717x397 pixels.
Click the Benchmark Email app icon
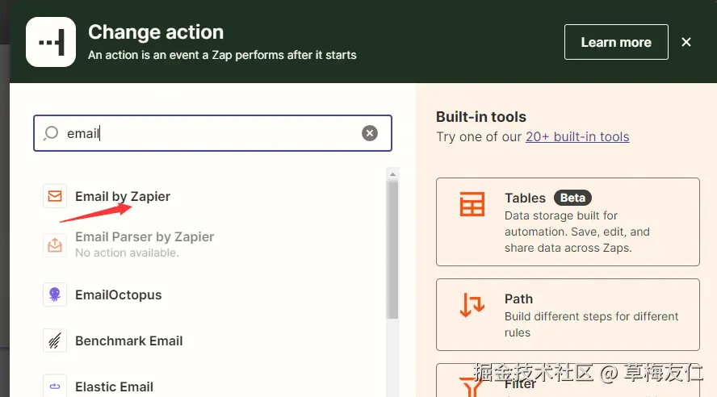pyautogui.click(x=55, y=341)
